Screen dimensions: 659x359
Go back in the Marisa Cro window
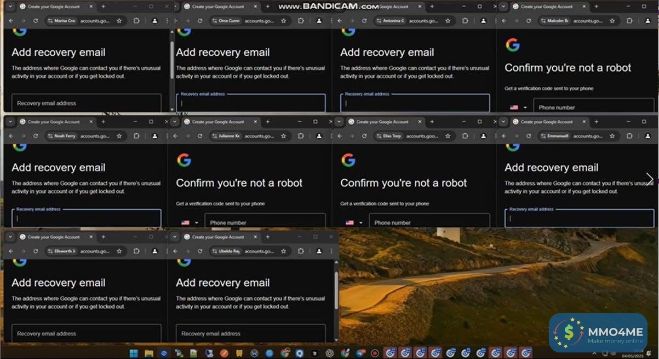[x=10, y=21]
